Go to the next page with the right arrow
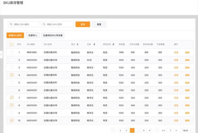198x133 pixels. point(157,130)
